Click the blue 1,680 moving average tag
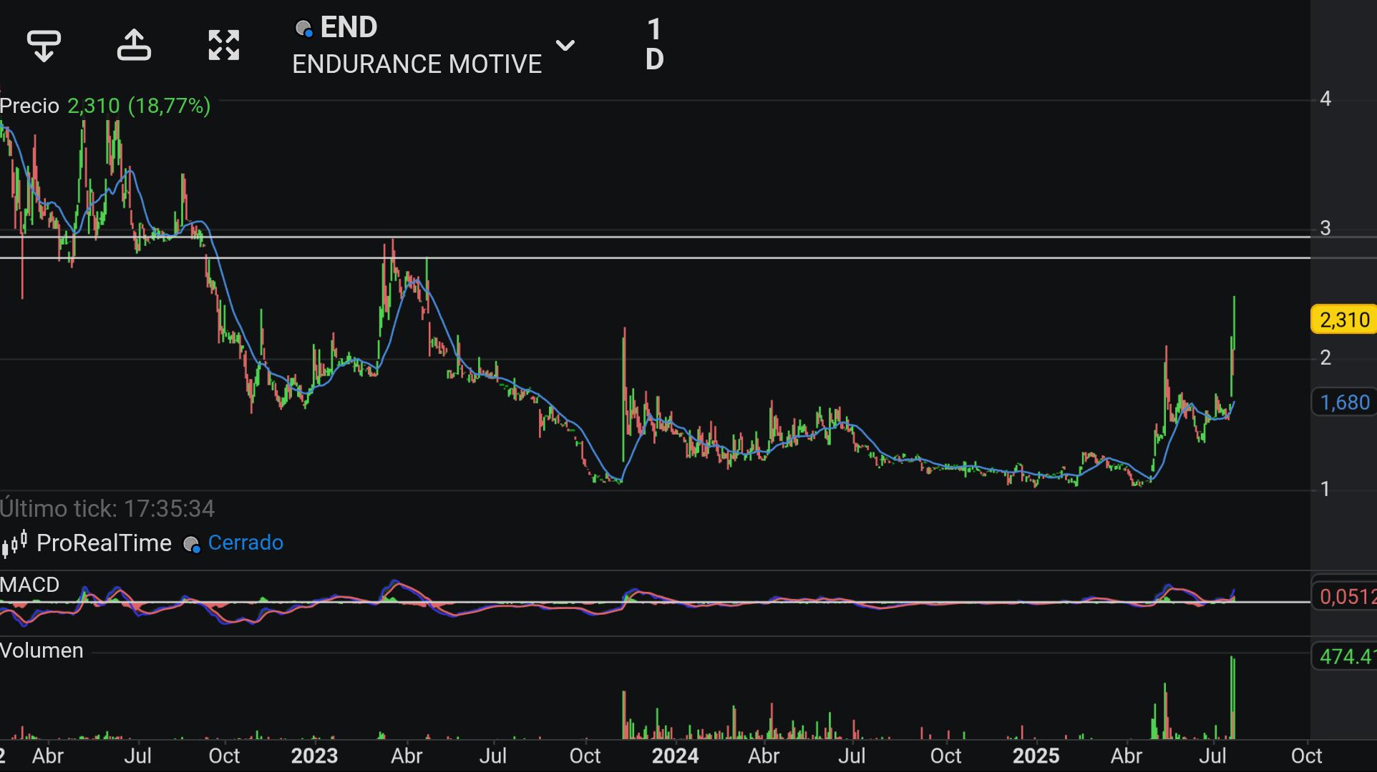Screen dimensions: 1377x772 coord(1343,402)
